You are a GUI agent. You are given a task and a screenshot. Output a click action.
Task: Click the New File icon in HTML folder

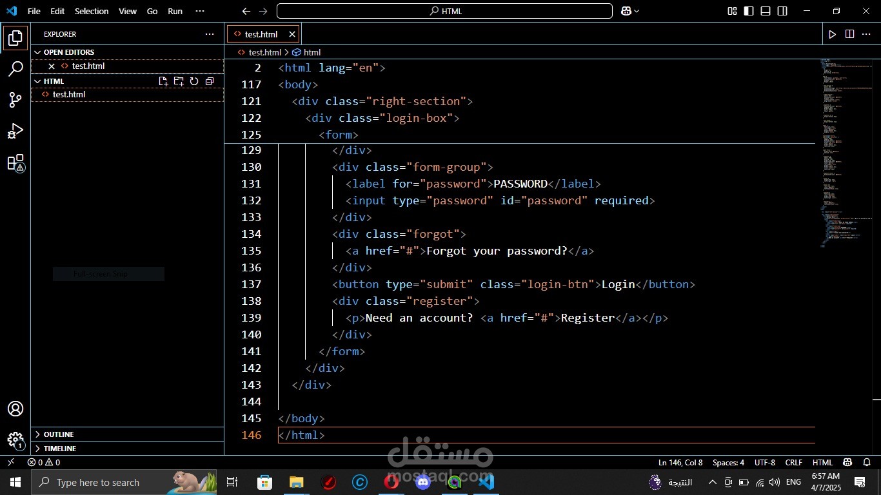(163, 81)
